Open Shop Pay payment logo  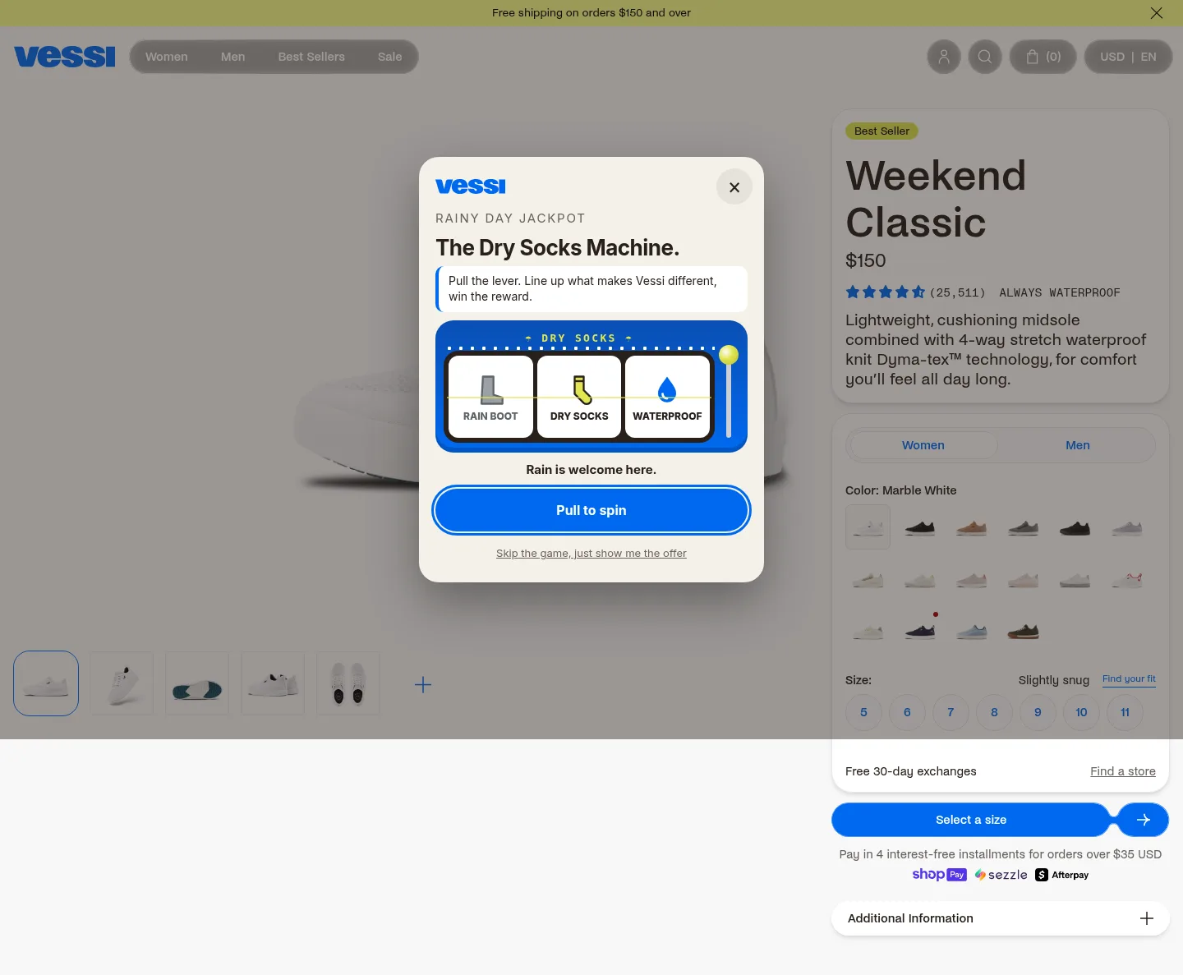939,875
